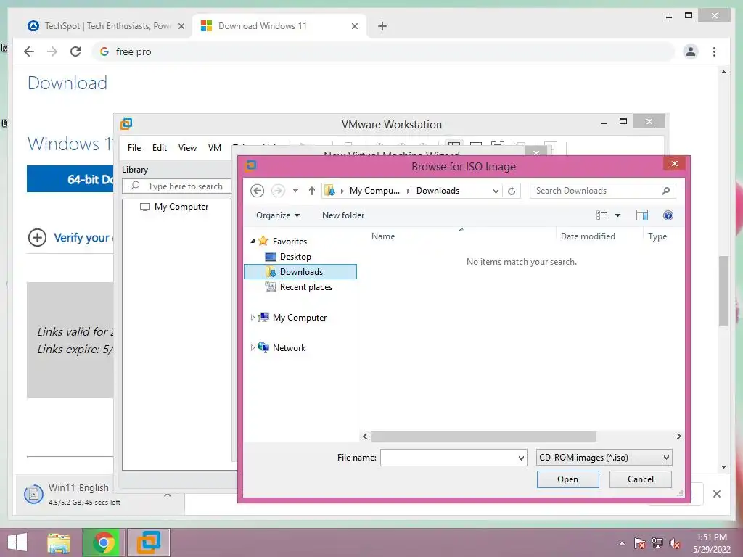
Task: Select Desktop under Favorites
Action: click(295, 257)
